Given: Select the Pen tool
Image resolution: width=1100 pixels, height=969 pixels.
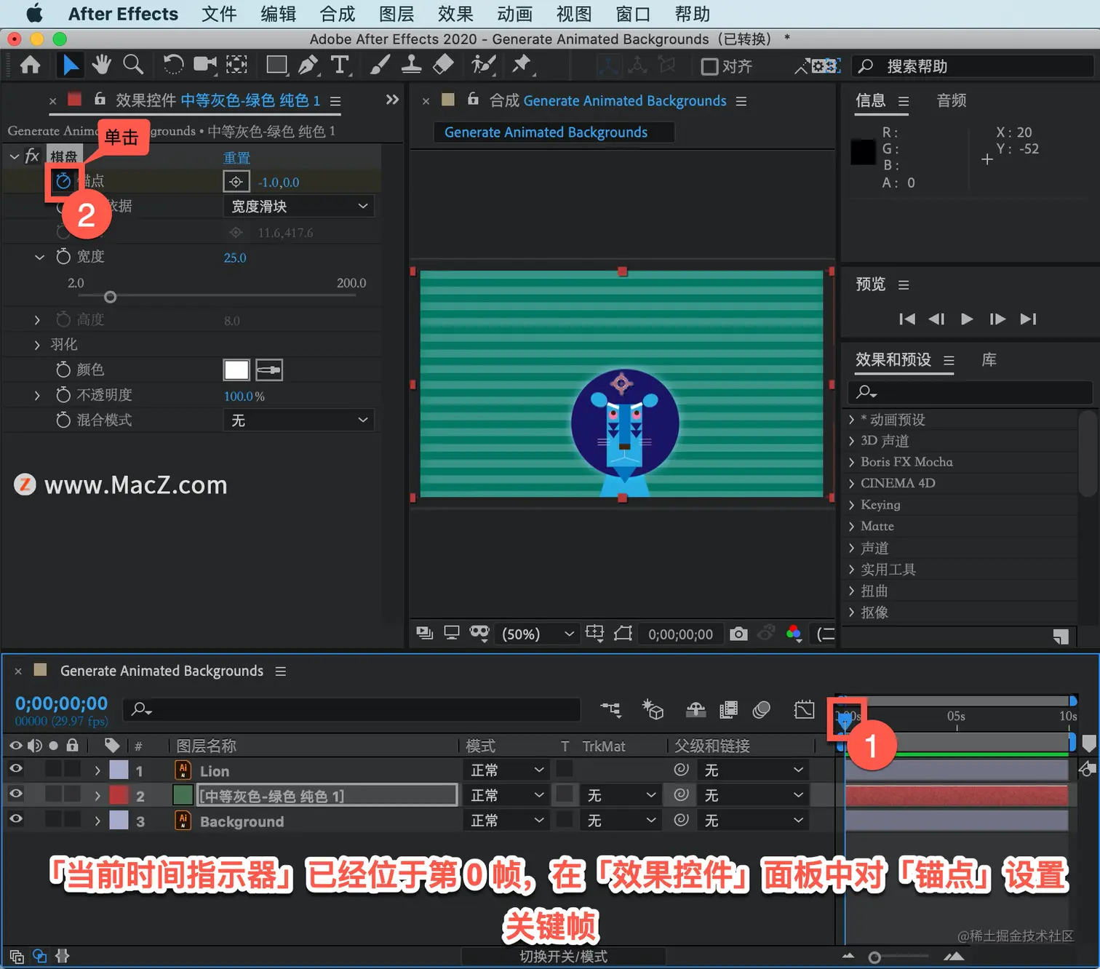Looking at the screenshot, I should 308,65.
